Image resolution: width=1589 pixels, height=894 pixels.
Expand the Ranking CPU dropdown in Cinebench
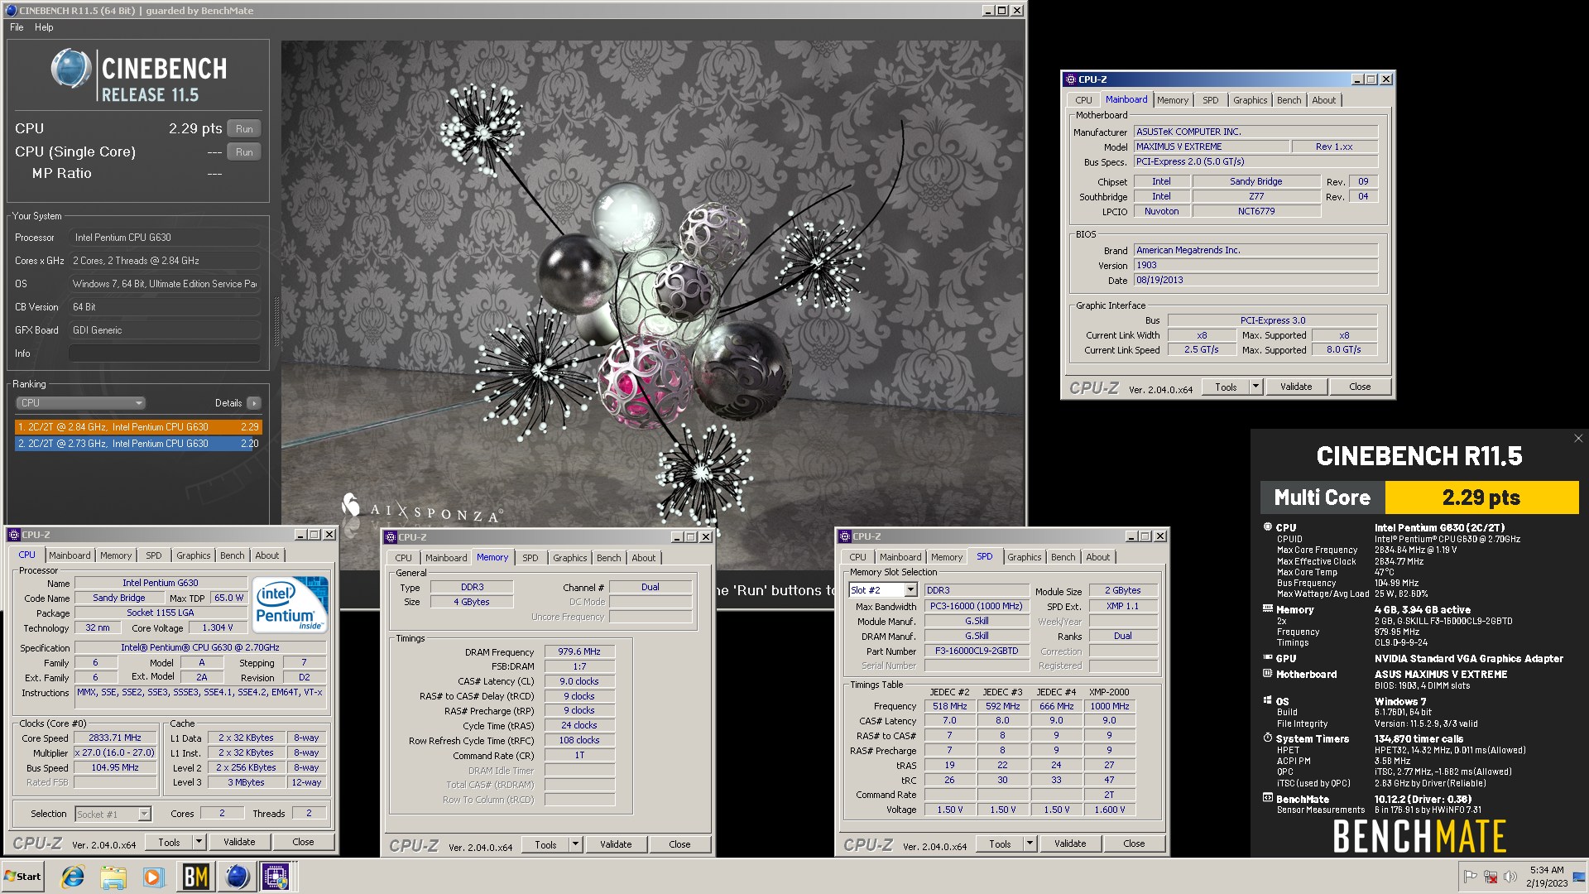pyautogui.click(x=80, y=403)
